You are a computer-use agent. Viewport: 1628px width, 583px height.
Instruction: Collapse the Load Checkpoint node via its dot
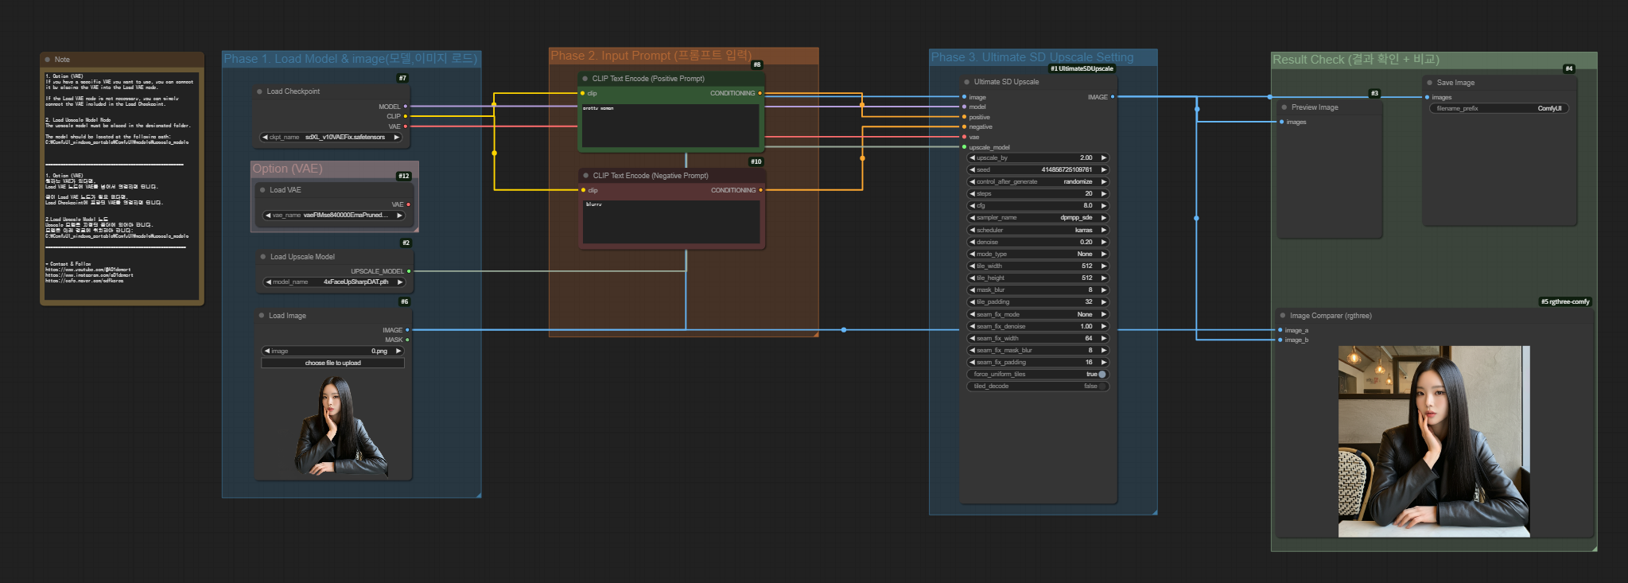pyautogui.click(x=259, y=91)
